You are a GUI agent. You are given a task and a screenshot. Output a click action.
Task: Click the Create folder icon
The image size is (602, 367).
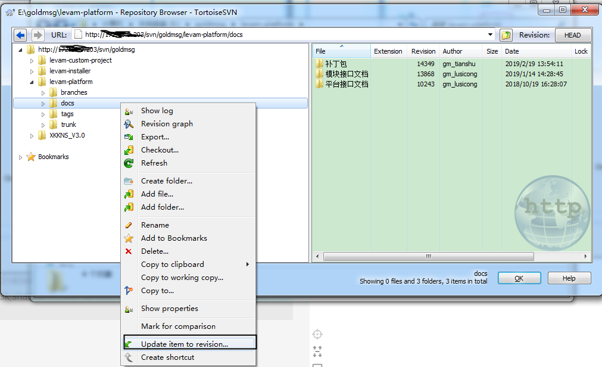click(x=129, y=181)
